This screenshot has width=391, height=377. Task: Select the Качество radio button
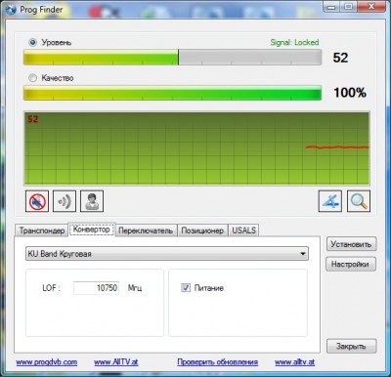33,78
